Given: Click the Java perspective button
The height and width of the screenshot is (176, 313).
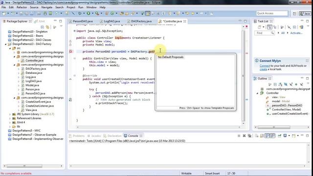Looking at the screenshot, I should pyautogui.click(x=305, y=14).
